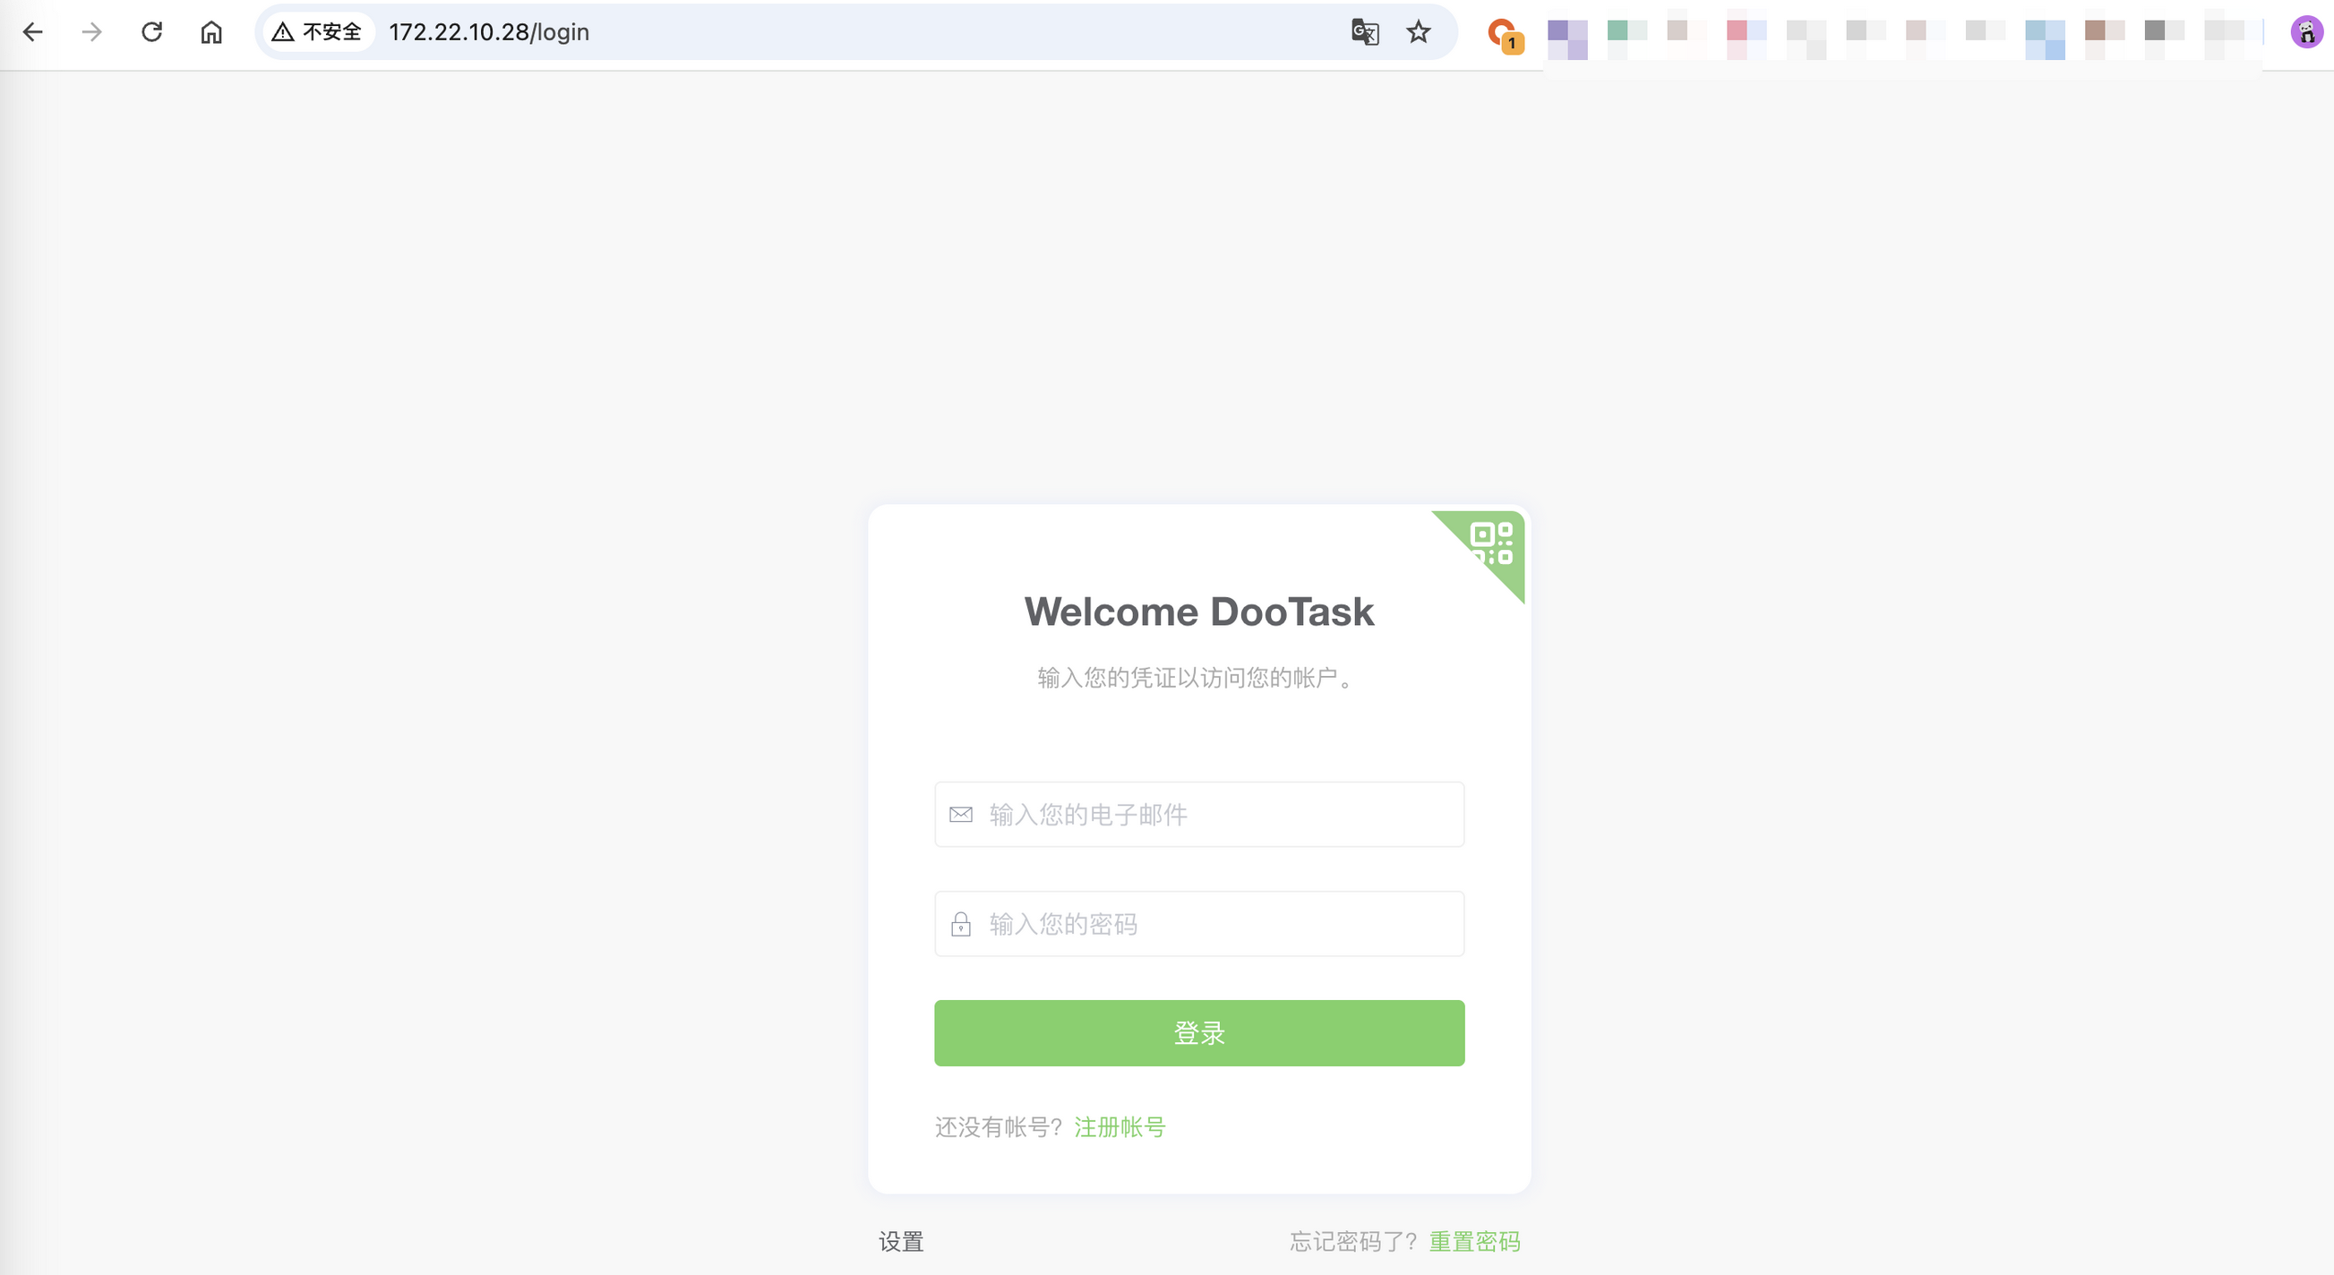Screen dimensions: 2334x1275
Task: Open 设置 below the login card
Action: [x=901, y=1241]
